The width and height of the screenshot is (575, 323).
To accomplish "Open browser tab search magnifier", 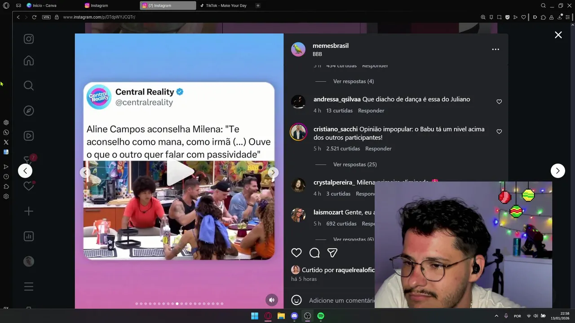I will (x=543, y=5).
